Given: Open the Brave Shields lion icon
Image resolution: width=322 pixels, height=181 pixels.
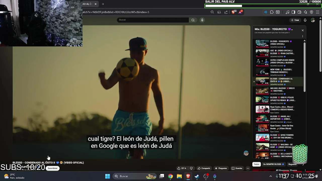Looking at the screenshot, I should (233, 12).
